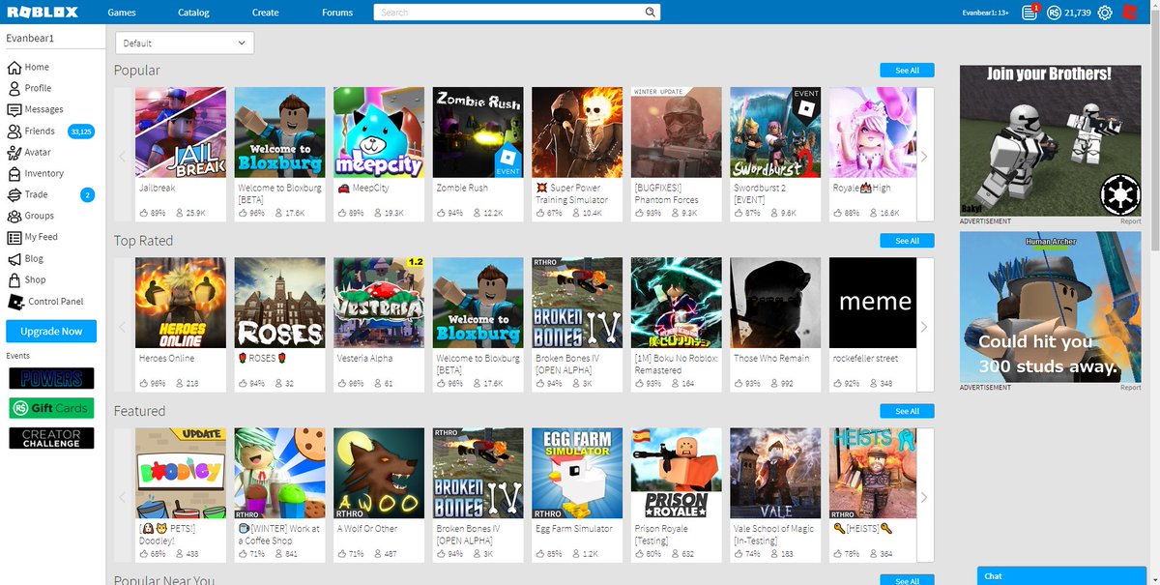Click the Swordburst 2 [EVENT] title

pyautogui.click(x=761, y=193)
